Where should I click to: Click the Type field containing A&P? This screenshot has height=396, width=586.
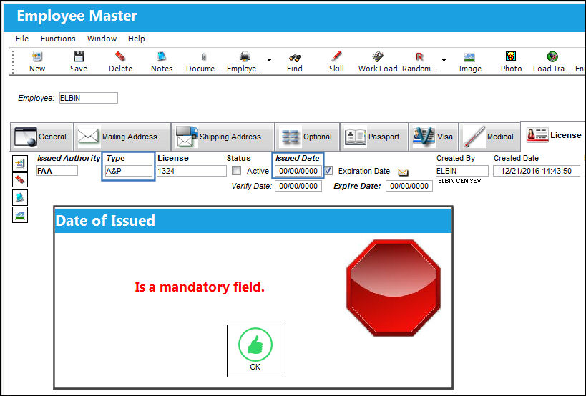tap(129, 171)
